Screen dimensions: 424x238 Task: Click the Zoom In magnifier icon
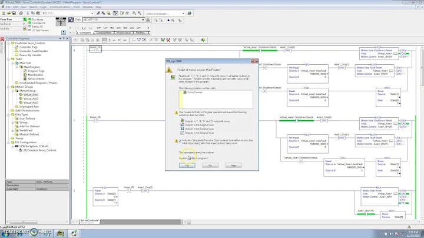[134, 13]
